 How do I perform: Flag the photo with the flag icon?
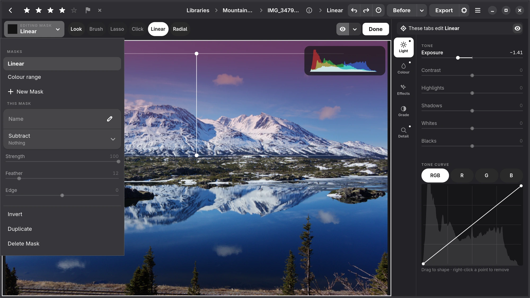88,10
